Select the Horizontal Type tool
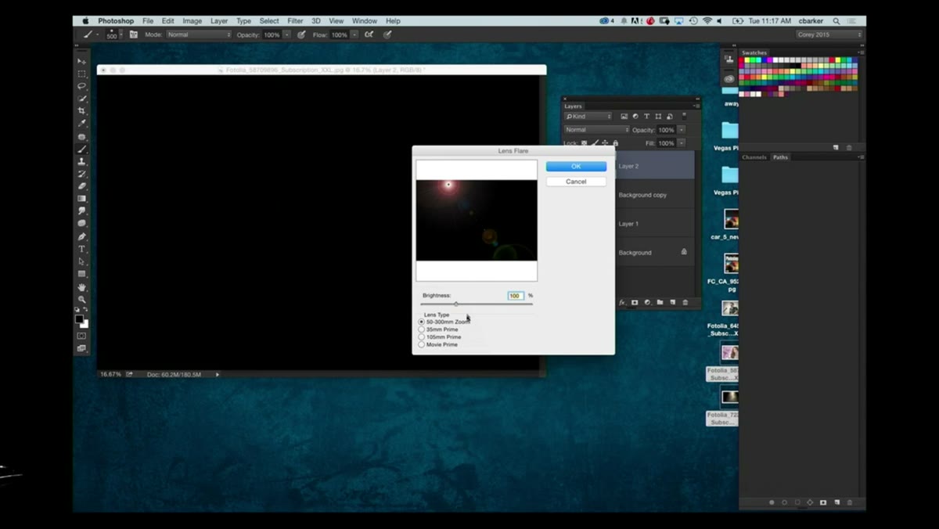 point(81,249)
